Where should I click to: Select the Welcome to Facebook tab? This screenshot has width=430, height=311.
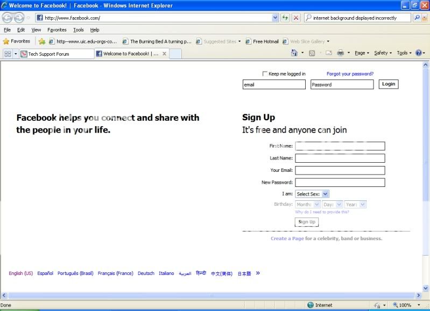[128, 54]
